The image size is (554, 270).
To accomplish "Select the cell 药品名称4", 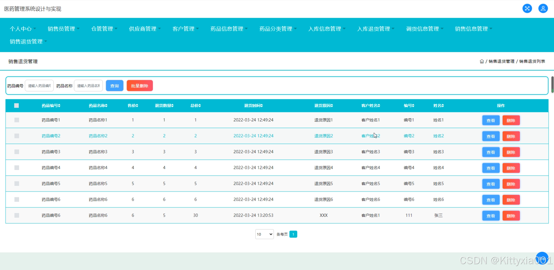I will click(x=98, y=168).
